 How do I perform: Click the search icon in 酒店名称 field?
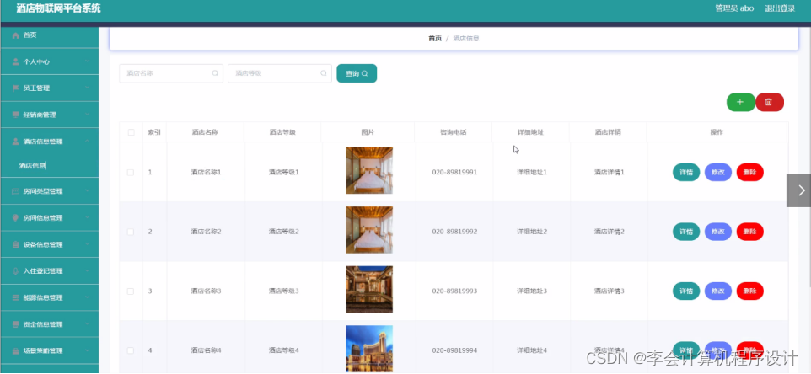tap(215, 73)
